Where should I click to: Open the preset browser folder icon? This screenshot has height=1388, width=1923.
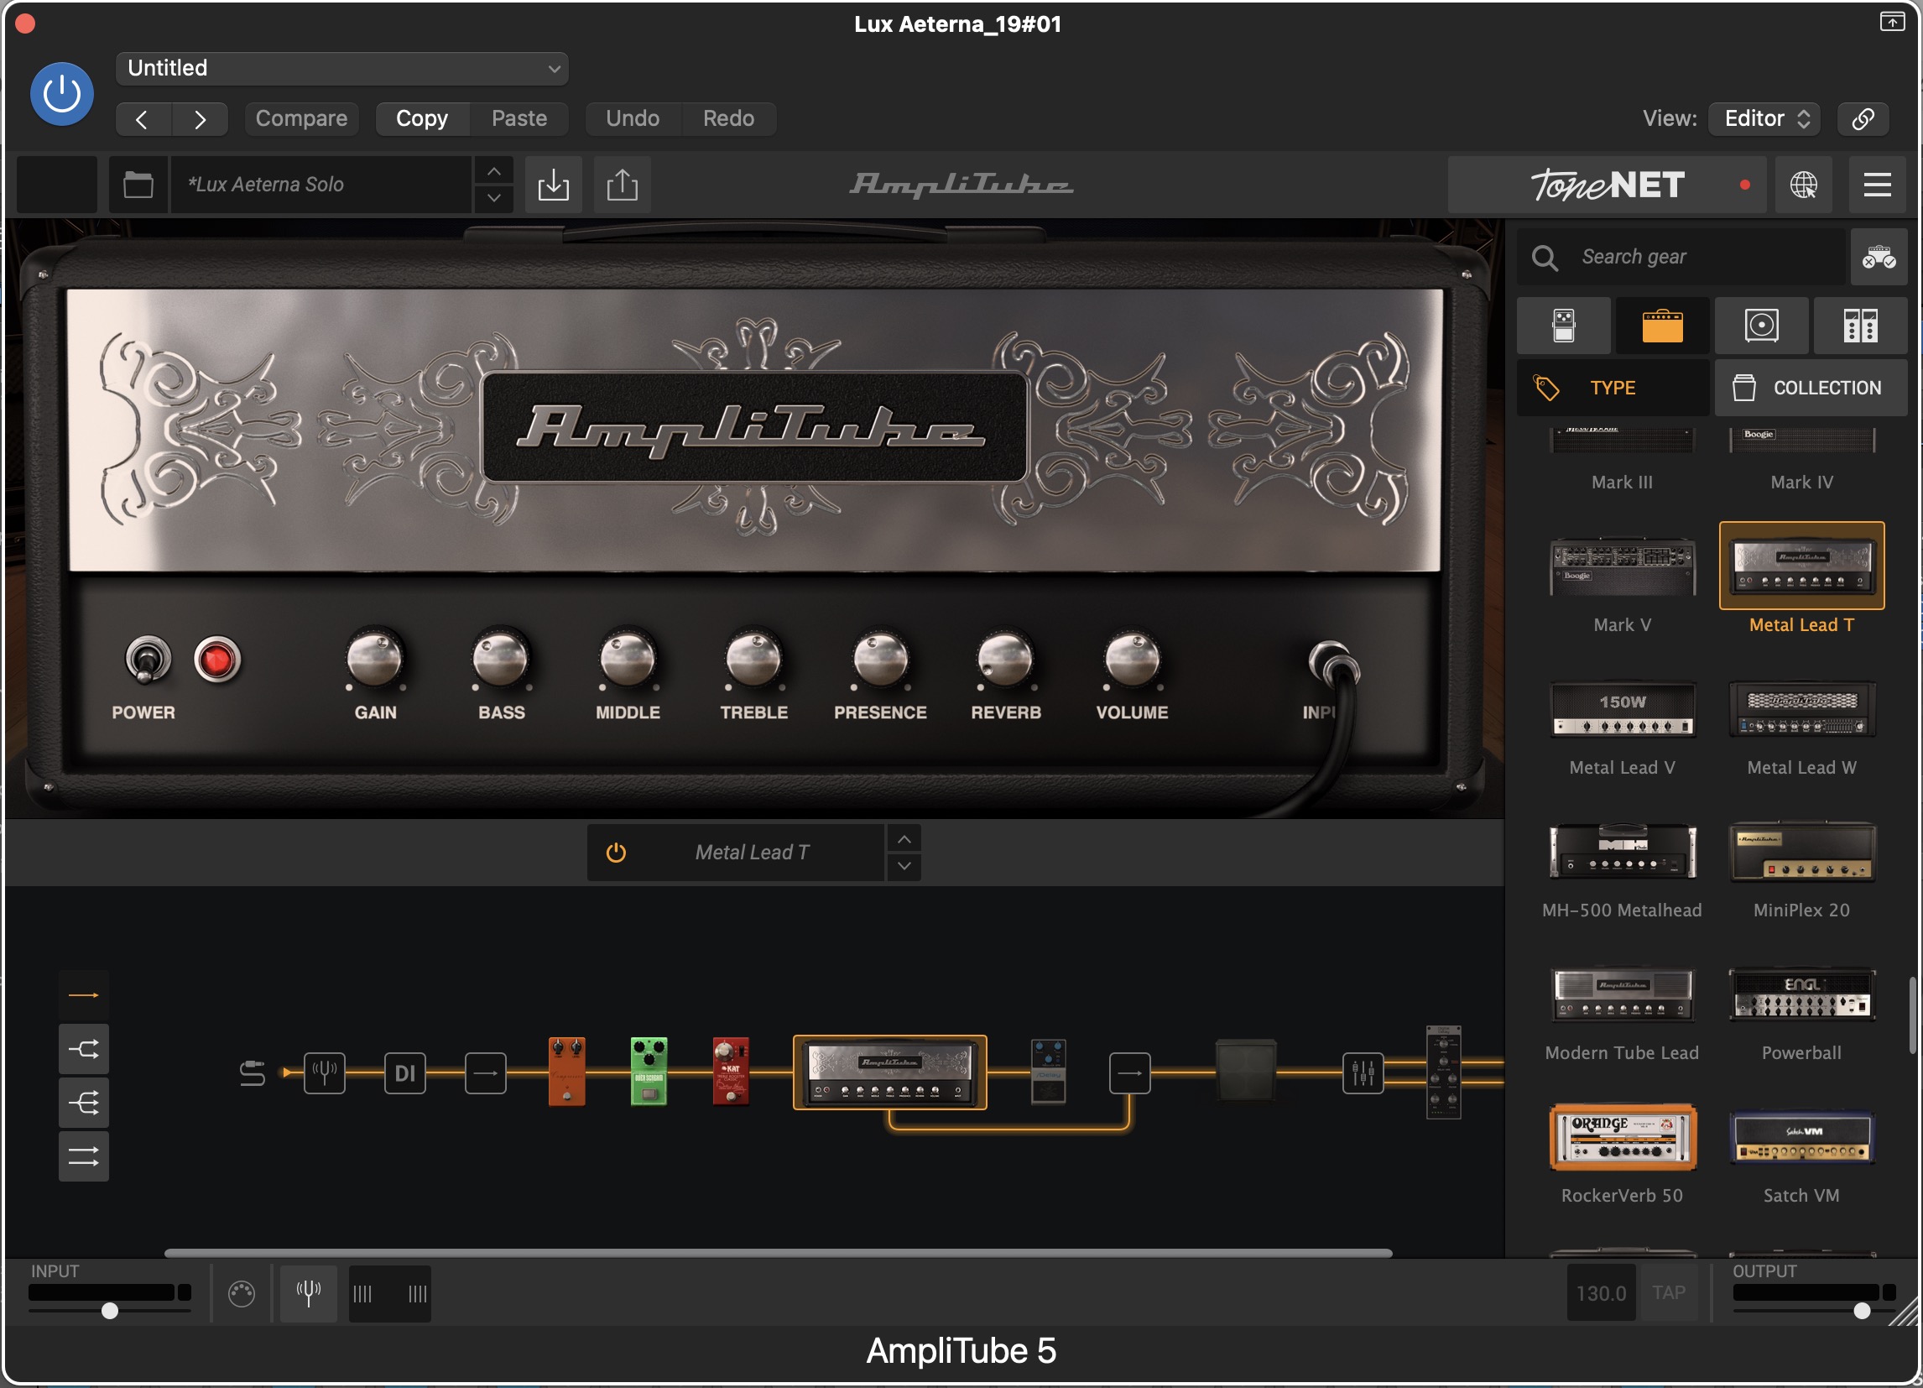click(138, 184)
